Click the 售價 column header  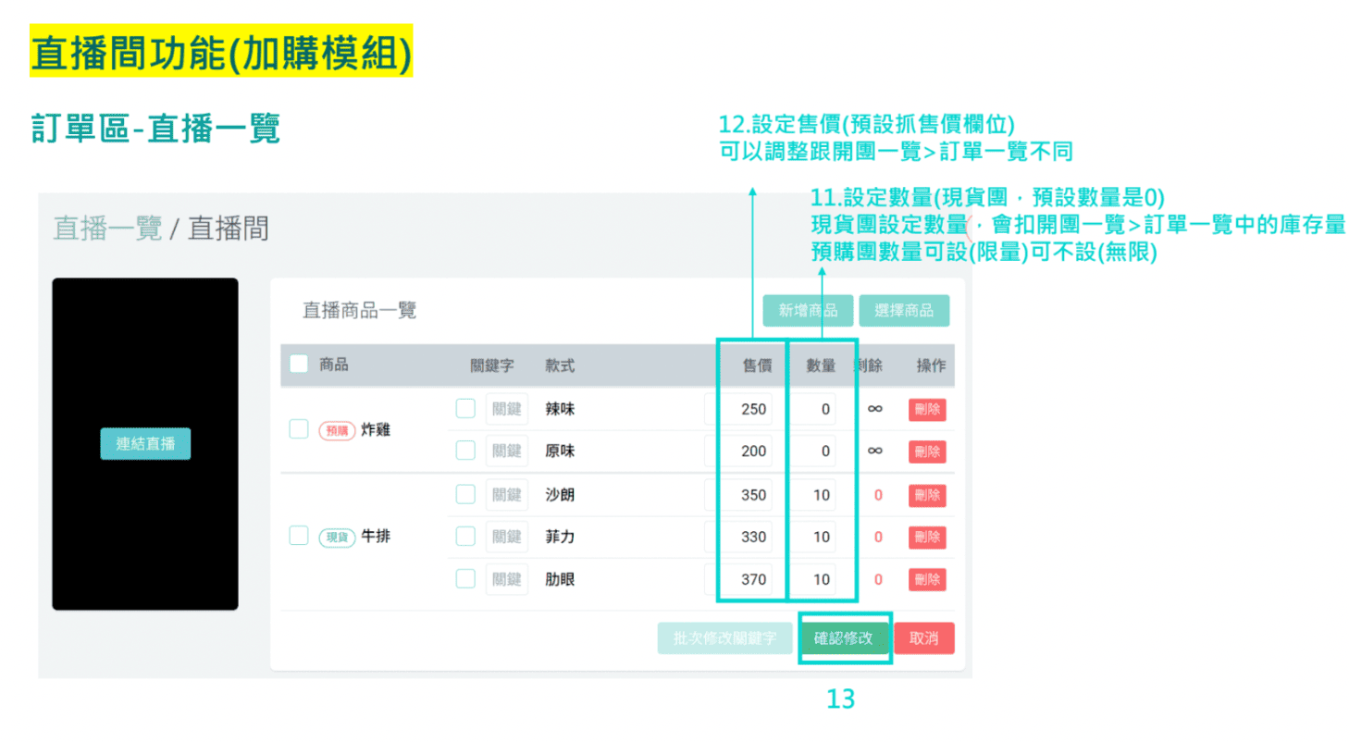click(x=758, y=365)
